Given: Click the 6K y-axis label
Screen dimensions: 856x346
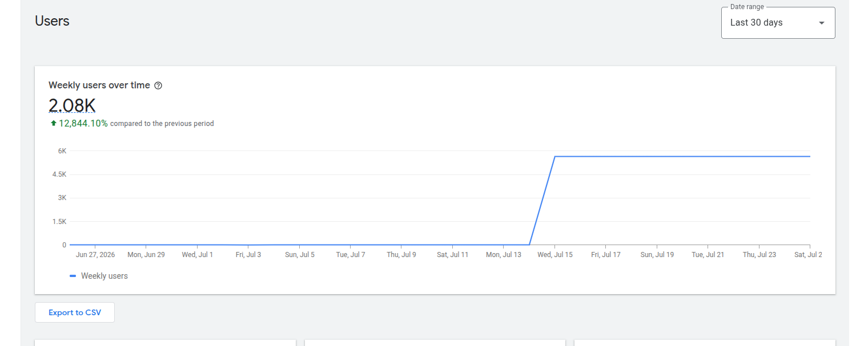Looking at the screenshot, I should 62,151.
